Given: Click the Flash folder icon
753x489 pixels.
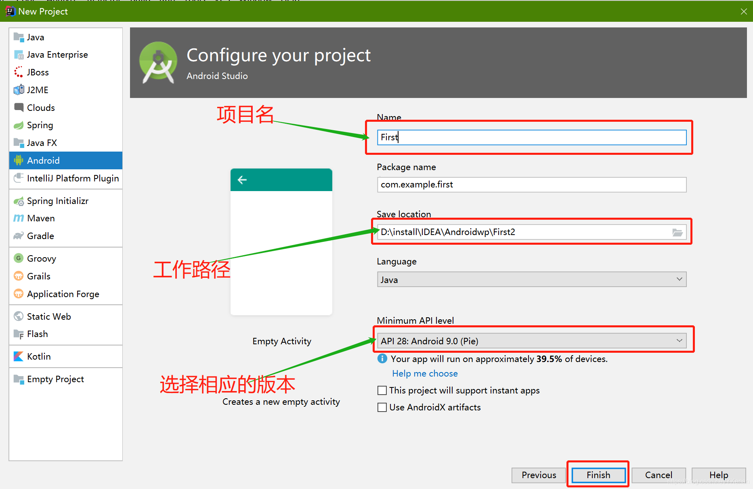Looking at the screenshot, I should (x=19, y=334).
